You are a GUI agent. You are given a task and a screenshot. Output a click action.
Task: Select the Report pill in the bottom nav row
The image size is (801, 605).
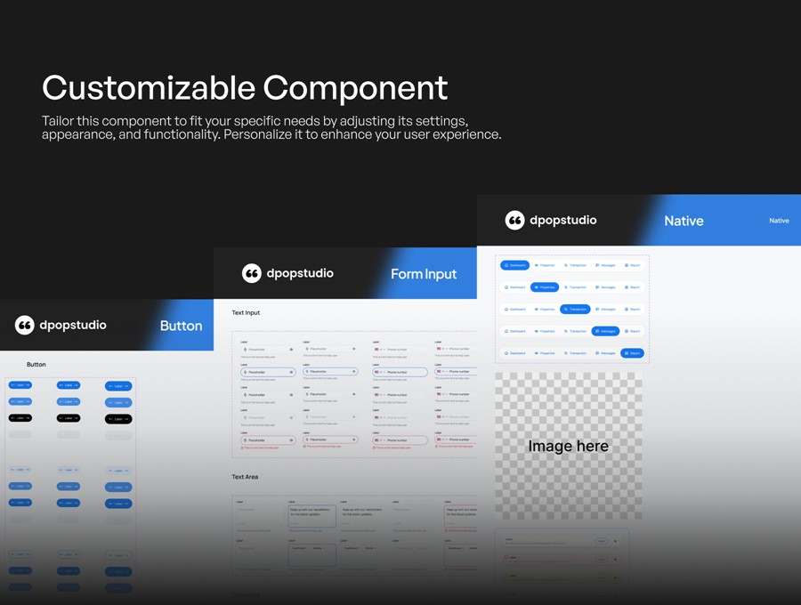(632, 353)
